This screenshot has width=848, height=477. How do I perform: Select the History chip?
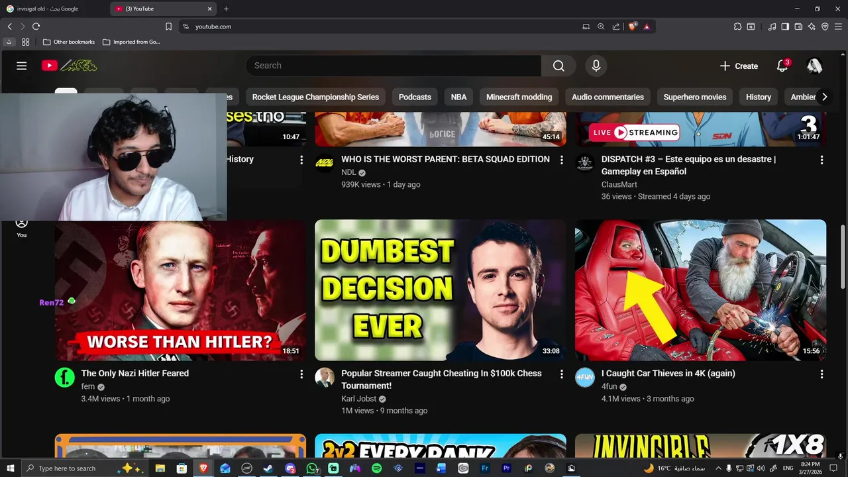759,97
